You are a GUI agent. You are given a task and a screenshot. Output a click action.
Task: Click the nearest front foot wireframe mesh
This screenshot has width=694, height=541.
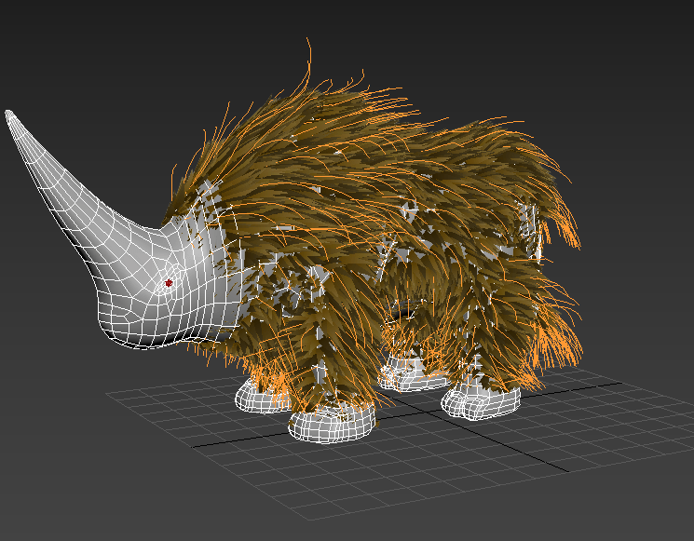331,424
